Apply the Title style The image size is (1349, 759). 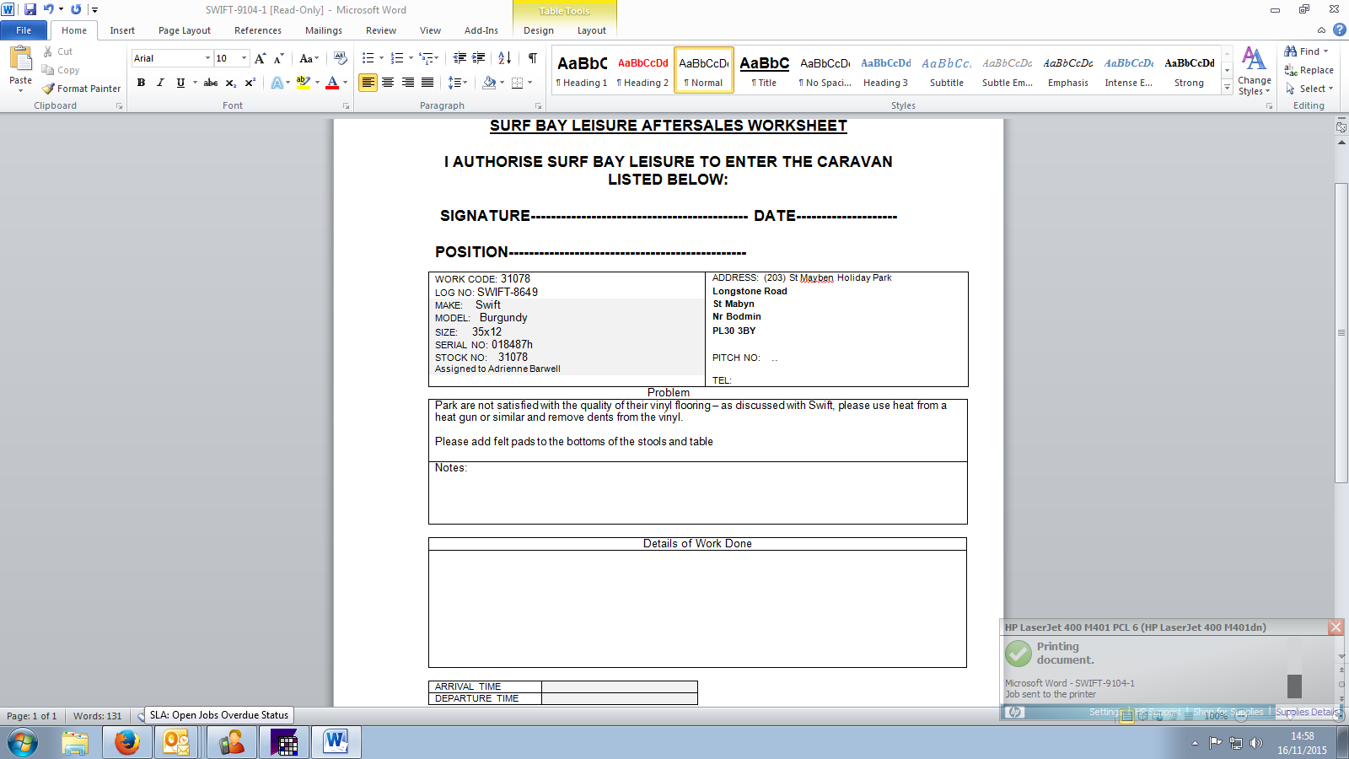point(764,70)
